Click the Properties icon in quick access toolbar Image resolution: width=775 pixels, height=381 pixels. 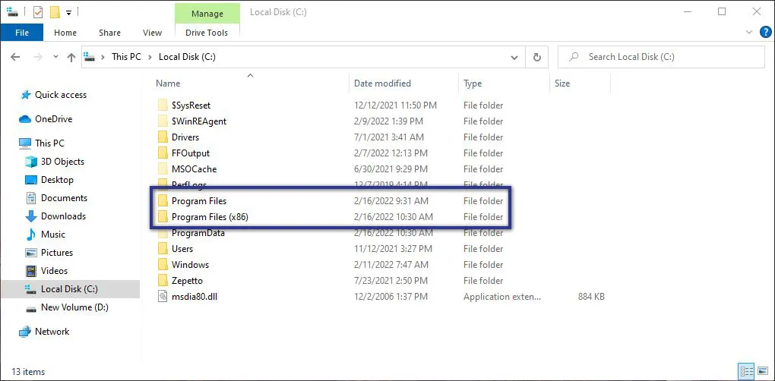(x=38, y=11)
